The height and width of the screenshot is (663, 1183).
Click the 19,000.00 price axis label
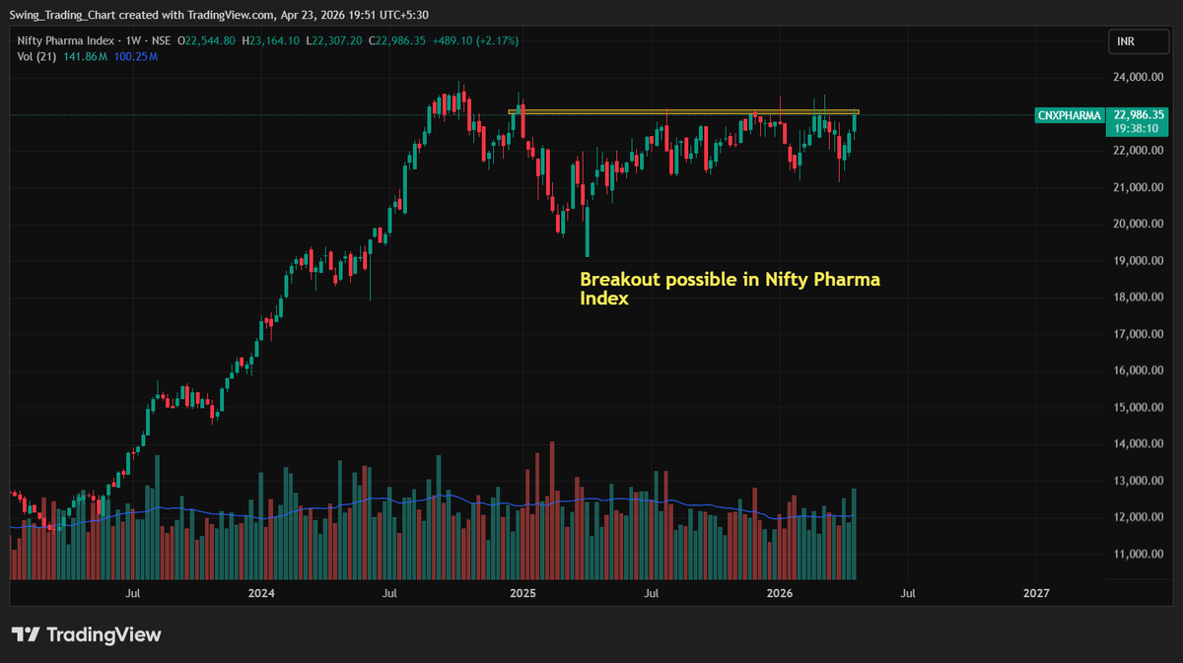[x=1139, y=261]
